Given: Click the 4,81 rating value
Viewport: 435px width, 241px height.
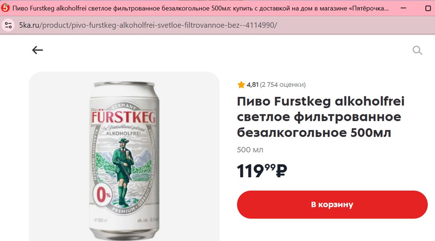Looking at the screenshot, I should (252, 85).
